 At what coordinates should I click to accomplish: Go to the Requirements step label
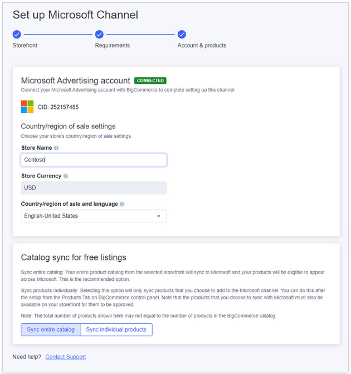(x=112, y=45)
